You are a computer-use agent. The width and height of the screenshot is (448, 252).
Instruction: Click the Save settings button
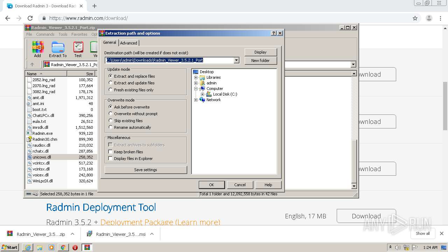(146, 170)
